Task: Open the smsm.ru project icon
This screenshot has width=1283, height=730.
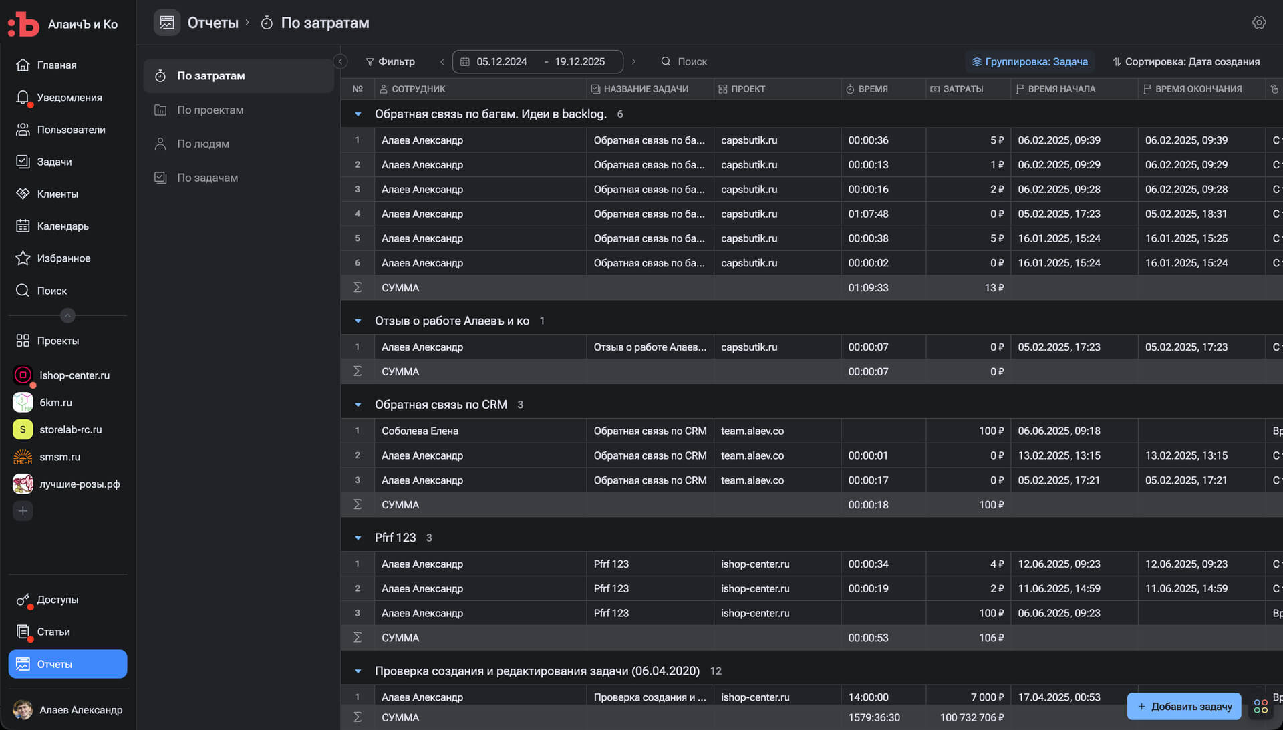Action: [x=23, y=457]
